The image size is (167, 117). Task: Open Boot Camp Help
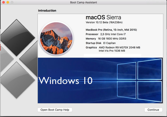pos(55,110)
